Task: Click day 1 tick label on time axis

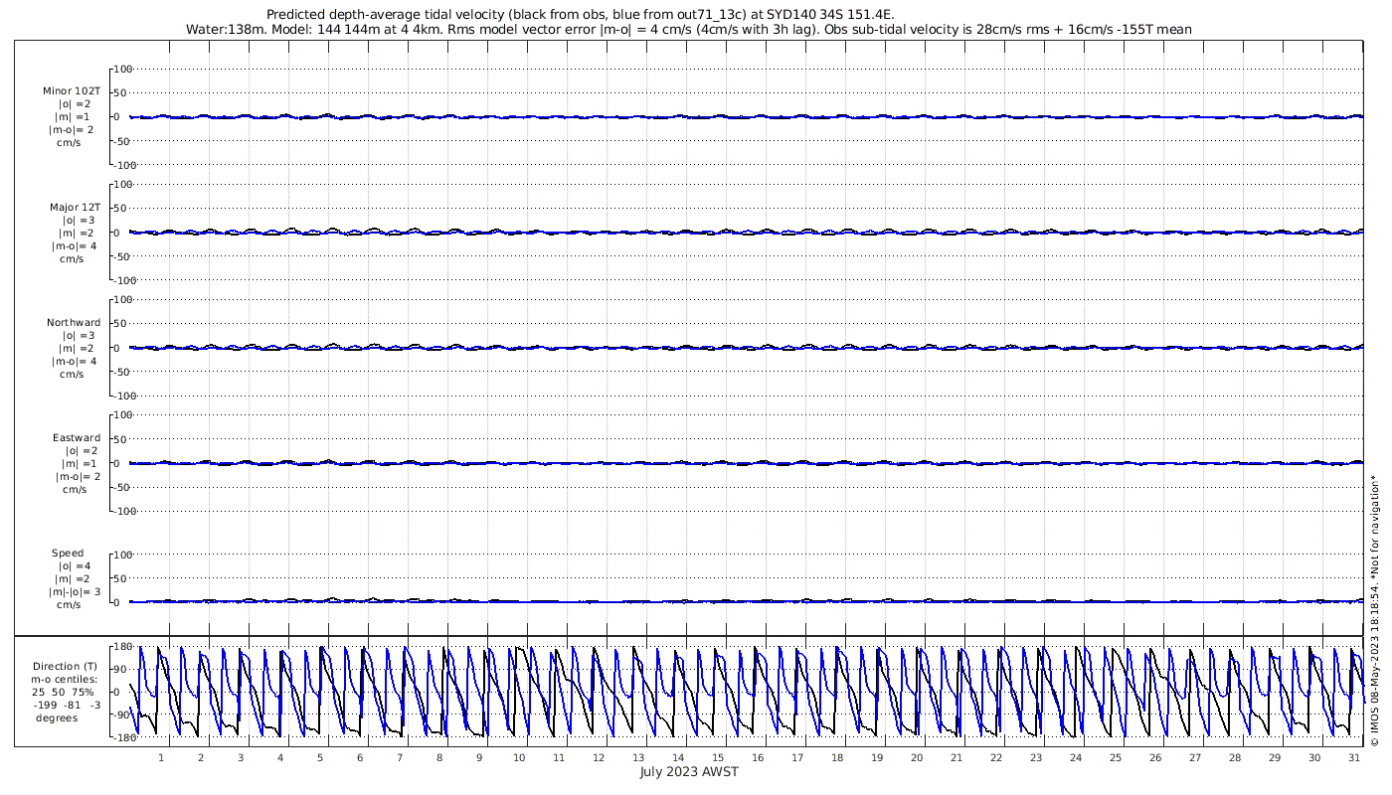Action: point(161,757)
